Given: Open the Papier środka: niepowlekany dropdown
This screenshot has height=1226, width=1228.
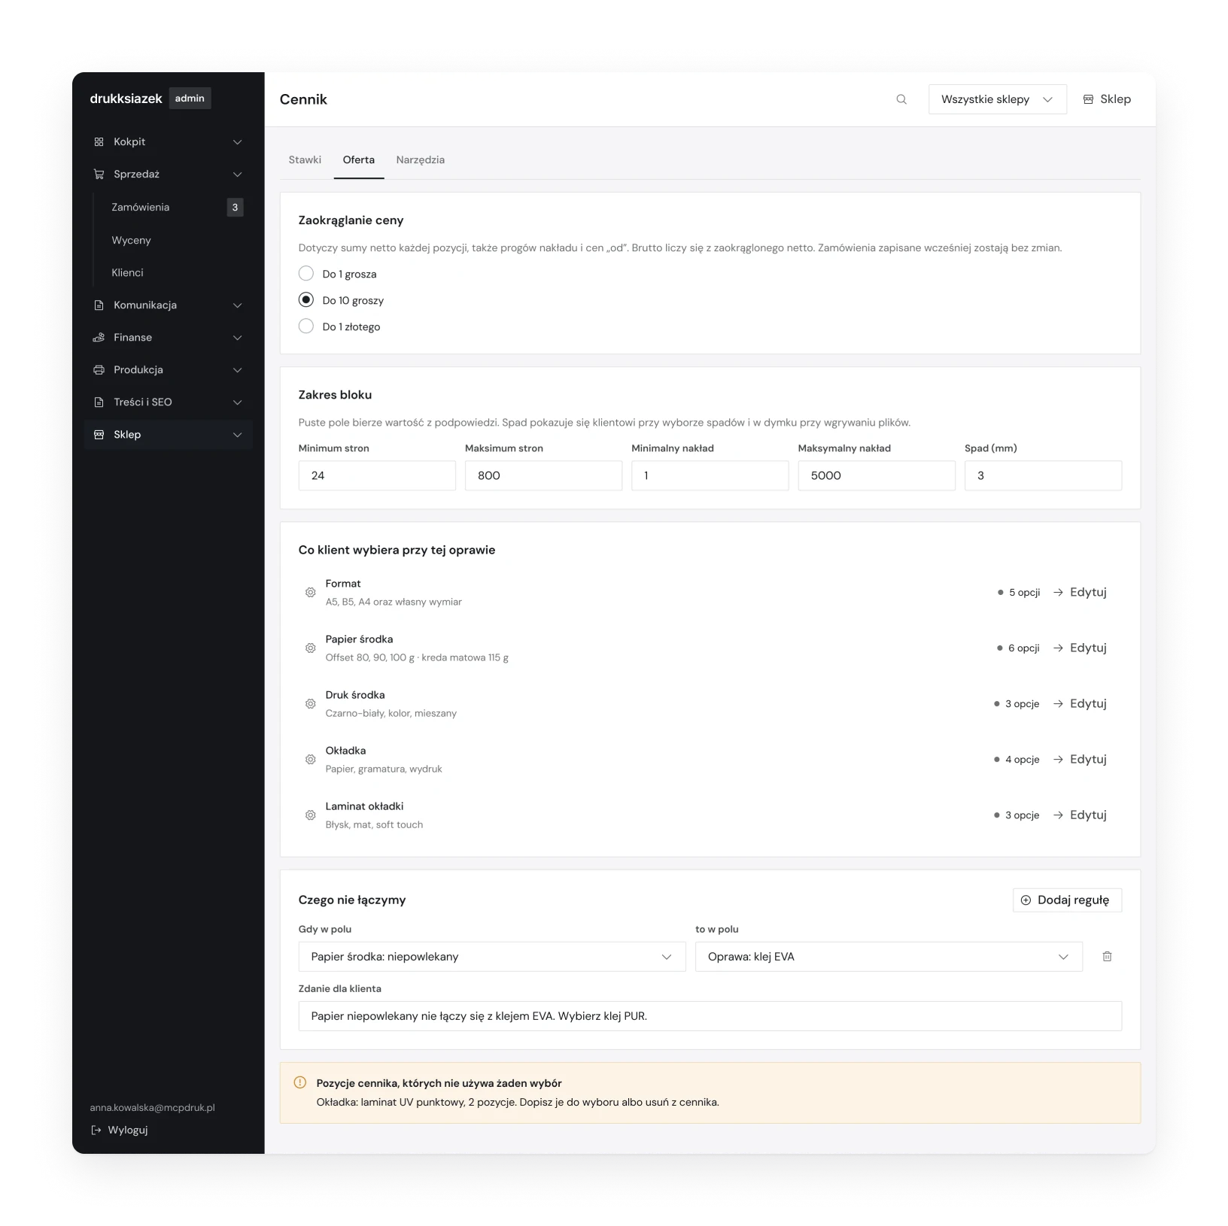Looking at the screenshot, I should [491, 956].
